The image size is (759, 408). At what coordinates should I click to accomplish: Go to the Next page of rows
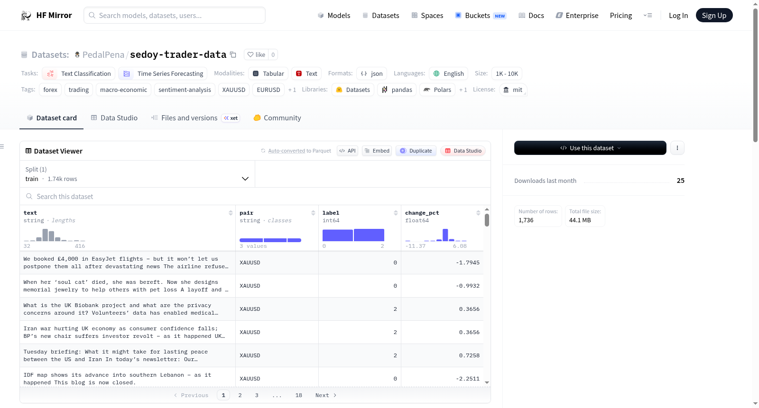click(x=326, y=395)
